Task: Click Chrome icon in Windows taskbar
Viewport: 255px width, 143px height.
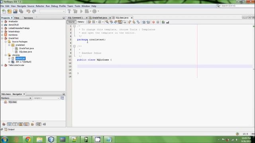Action: 28,139
